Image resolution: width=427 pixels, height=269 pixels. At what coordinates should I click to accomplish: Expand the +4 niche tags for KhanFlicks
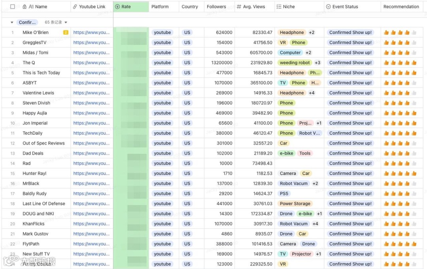pyautogui.click(x=315, y=224)
